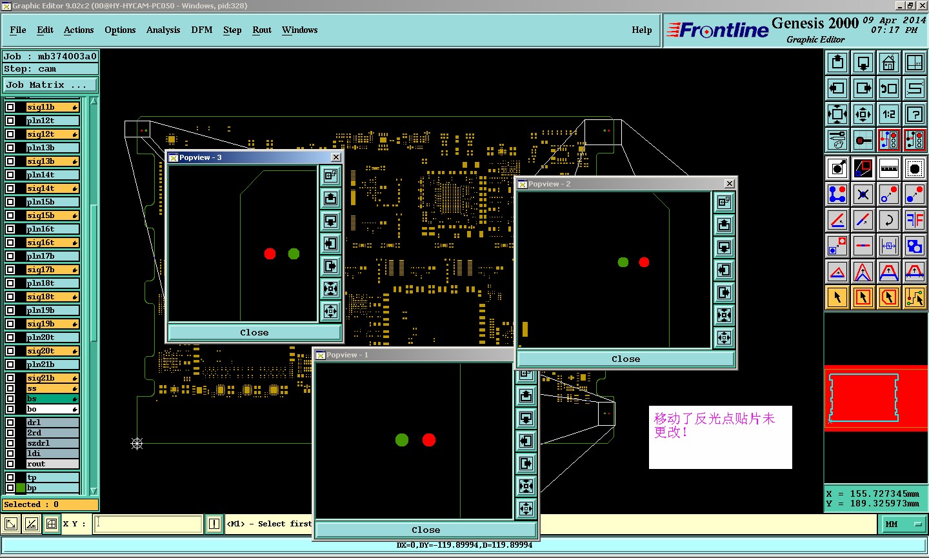Image resolution: width=929 pixels, height=558 pixels.
Task: Click the question mark help icon
Action: point(915,114)
